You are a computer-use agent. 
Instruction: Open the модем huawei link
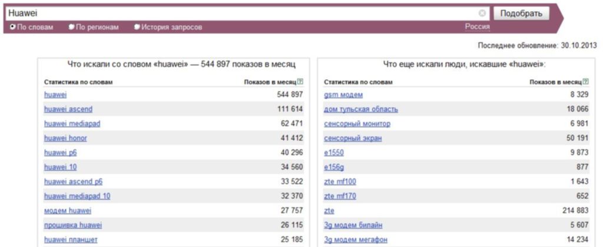[68, 211]
